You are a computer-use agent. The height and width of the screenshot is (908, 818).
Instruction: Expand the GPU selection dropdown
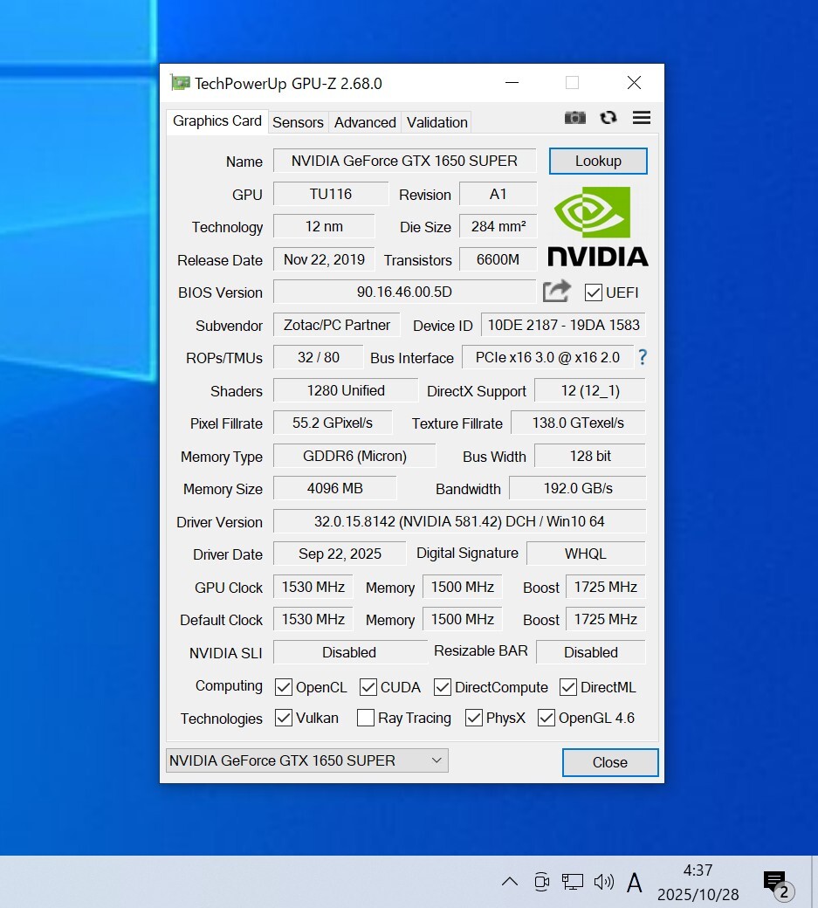coord(307,760)
